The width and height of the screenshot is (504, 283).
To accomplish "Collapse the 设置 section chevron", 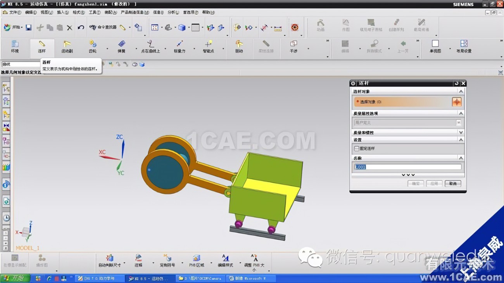I will click(461, 140).
